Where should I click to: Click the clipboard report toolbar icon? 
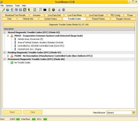[x=35, y=10]
